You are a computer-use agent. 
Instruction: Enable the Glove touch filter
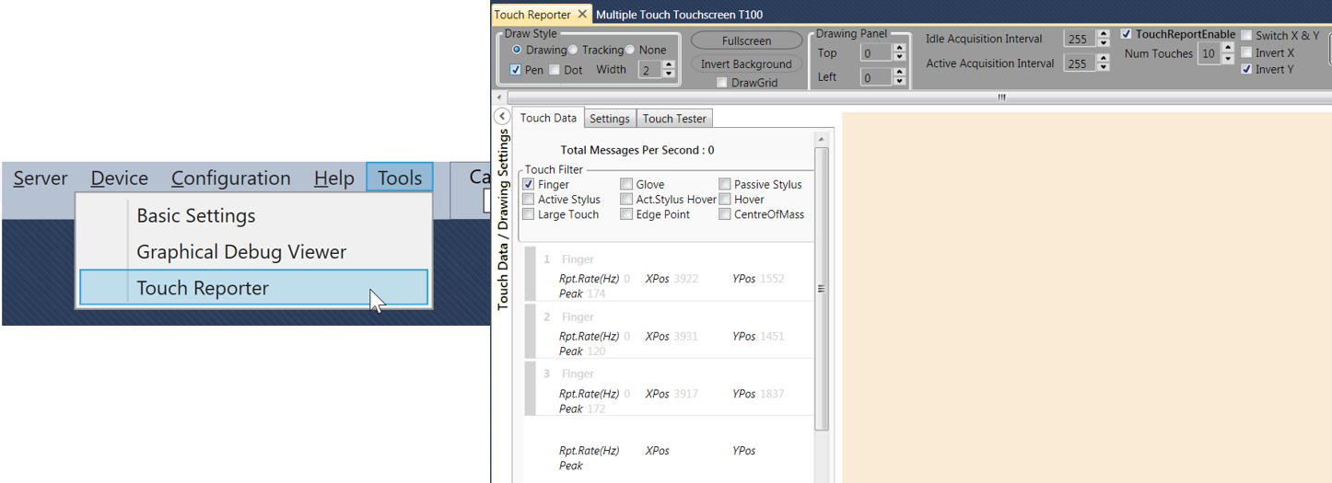click(x=626, y=185)
